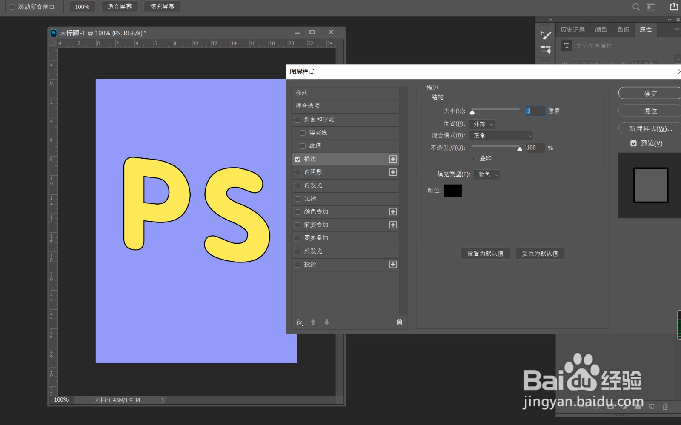Open the 混合模式 dropdown set to 正常
Viewport: 681px width, 425px height.
[501, 136]
